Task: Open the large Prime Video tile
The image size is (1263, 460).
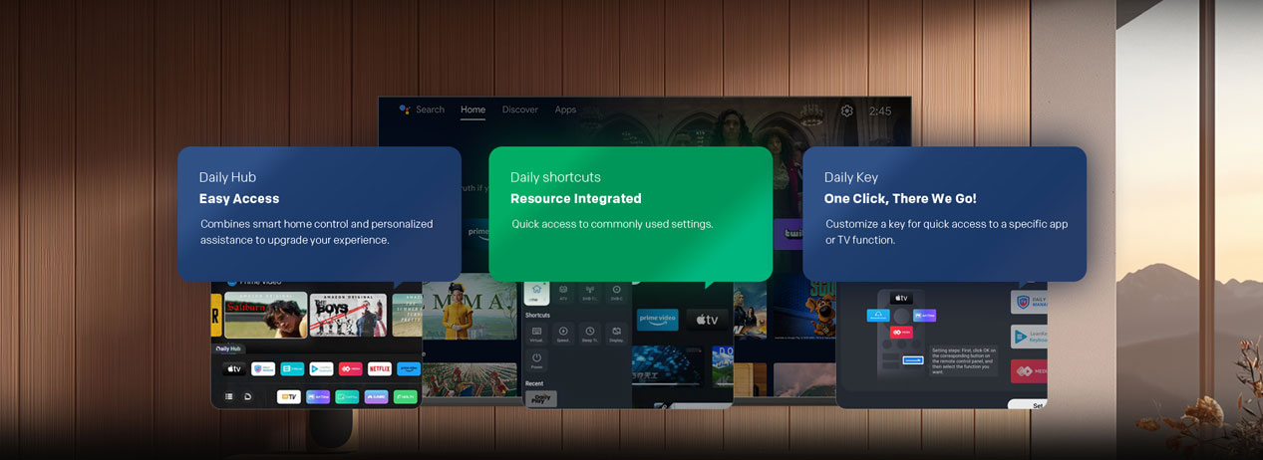Action: (x=658, y=320)
